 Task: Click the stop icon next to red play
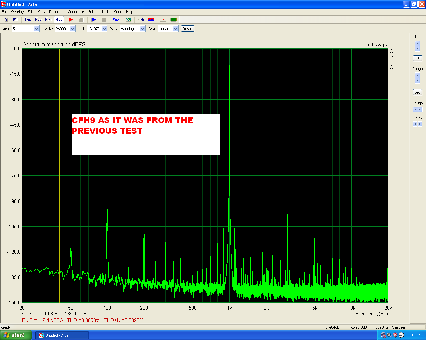point(81,20)
